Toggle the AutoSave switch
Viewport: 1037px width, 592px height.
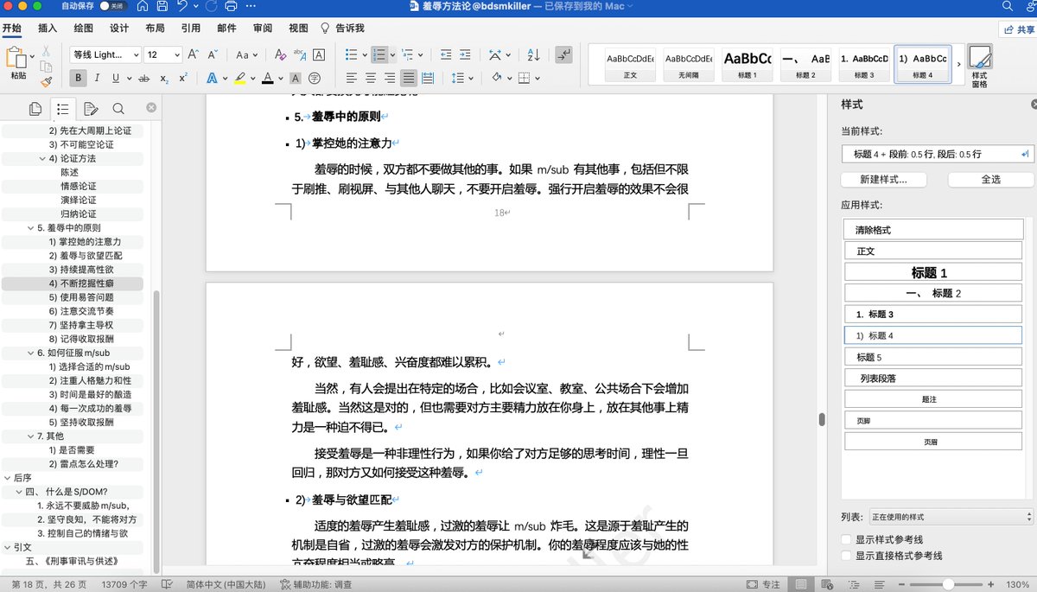(112, 6)
